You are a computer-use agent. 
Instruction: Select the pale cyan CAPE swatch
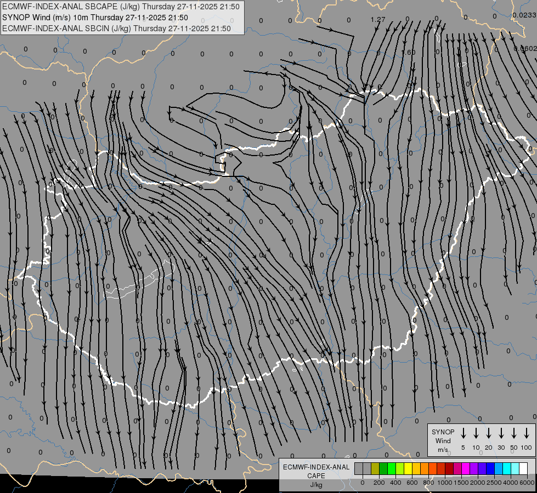516,468
